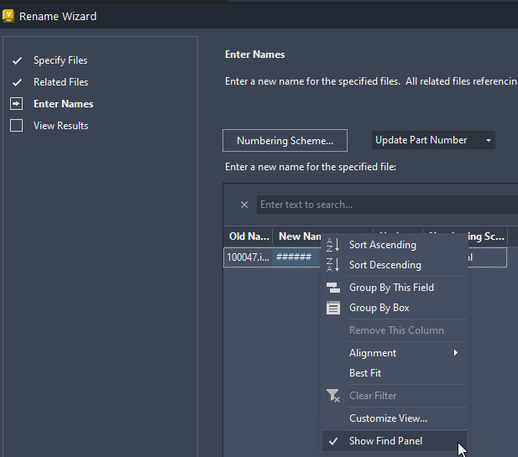Open the Numbering Scheme... button
This screenshot has width=518, height=457.
click(x=285, y=141)
